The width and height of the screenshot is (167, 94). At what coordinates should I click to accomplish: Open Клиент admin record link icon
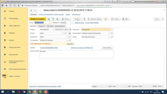[66, 33]
